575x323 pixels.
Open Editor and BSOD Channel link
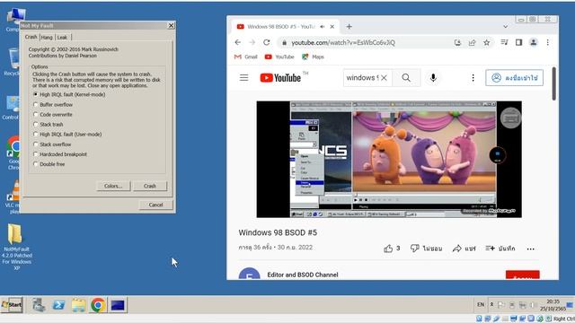coord(303,275)
